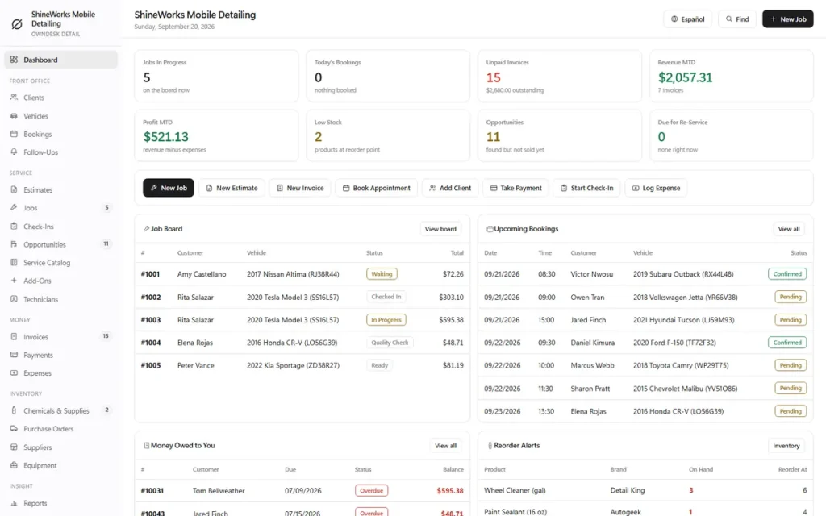Click Peter Vance in Job Board
Viewport: 826px width, 516px height.
(195, 365)
